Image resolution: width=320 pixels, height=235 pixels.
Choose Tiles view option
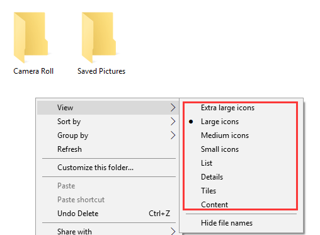click(x=209, y=191)
